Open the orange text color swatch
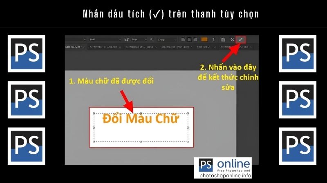The width and height of the screenshot is (327, 183). [204, 39]
